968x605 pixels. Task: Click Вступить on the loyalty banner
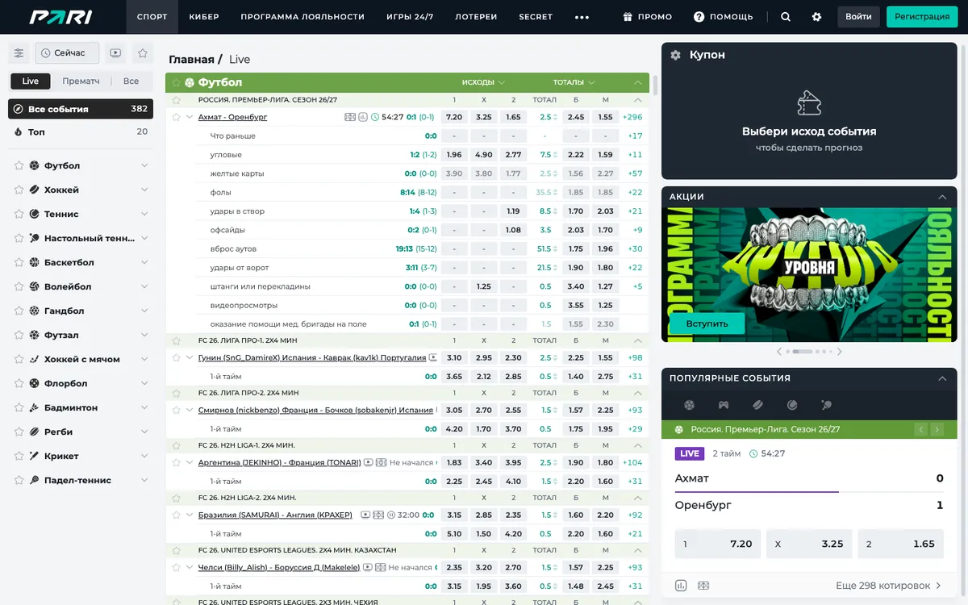coord(707,323)
